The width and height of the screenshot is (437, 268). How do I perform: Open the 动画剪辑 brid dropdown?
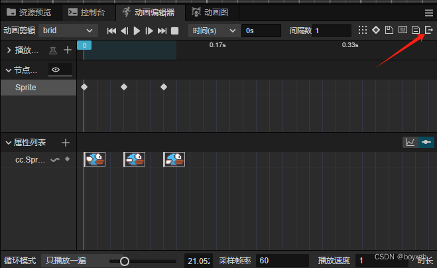(x=68, y=31)
